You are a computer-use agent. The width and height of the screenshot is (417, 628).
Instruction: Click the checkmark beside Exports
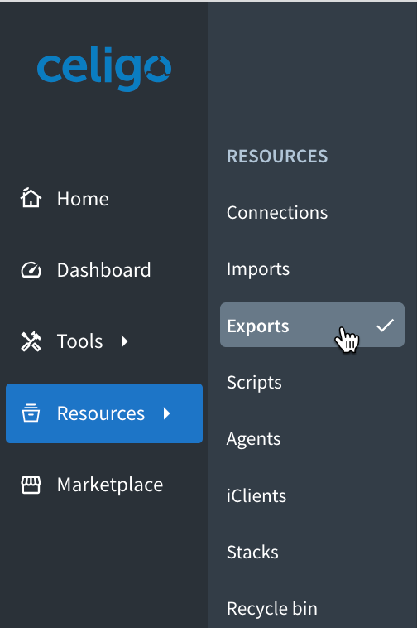coord(386,326)
